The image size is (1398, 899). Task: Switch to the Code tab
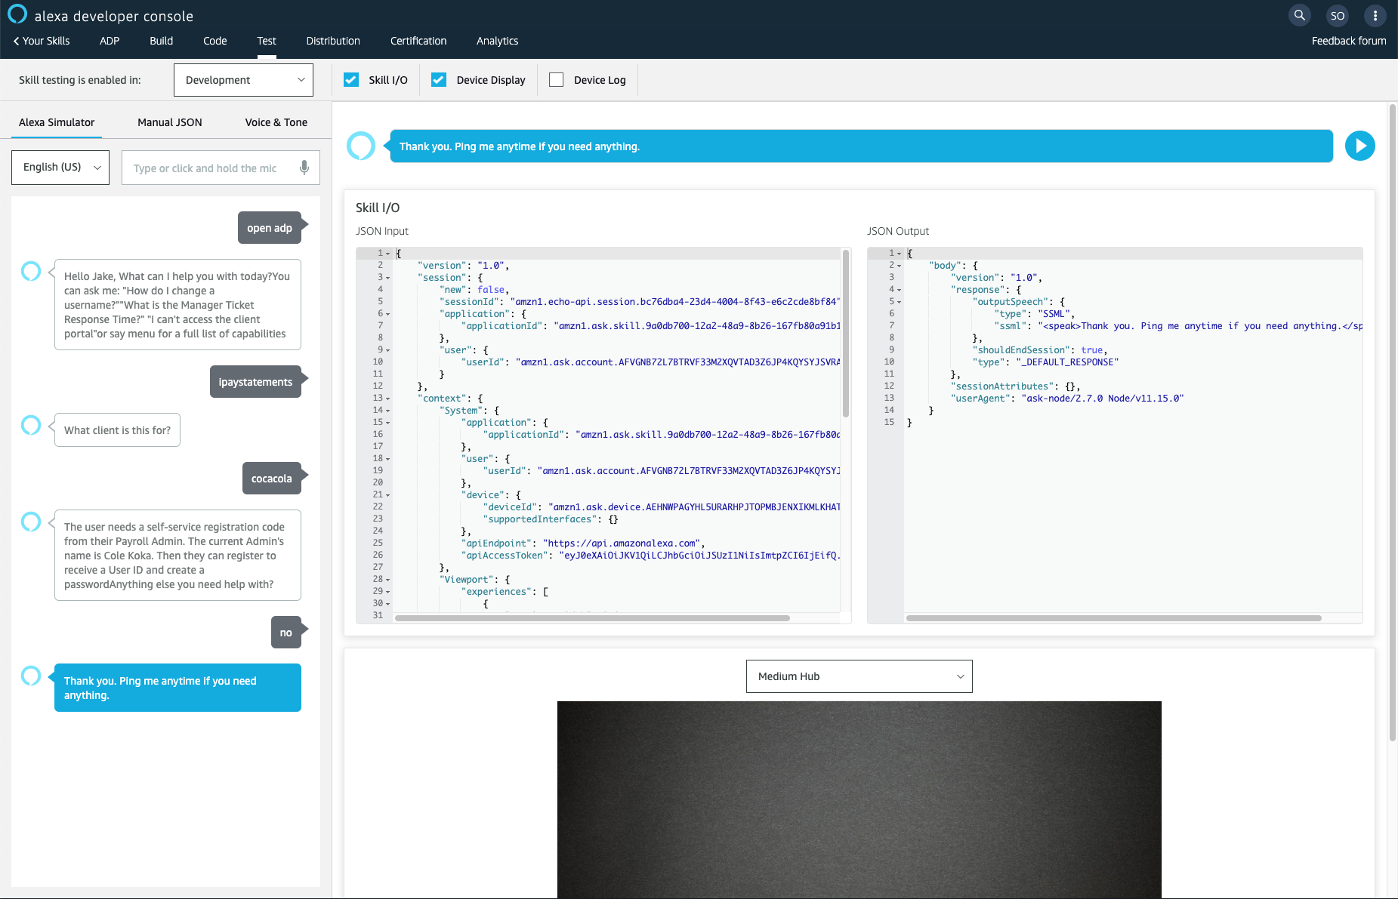pos(215,41)
